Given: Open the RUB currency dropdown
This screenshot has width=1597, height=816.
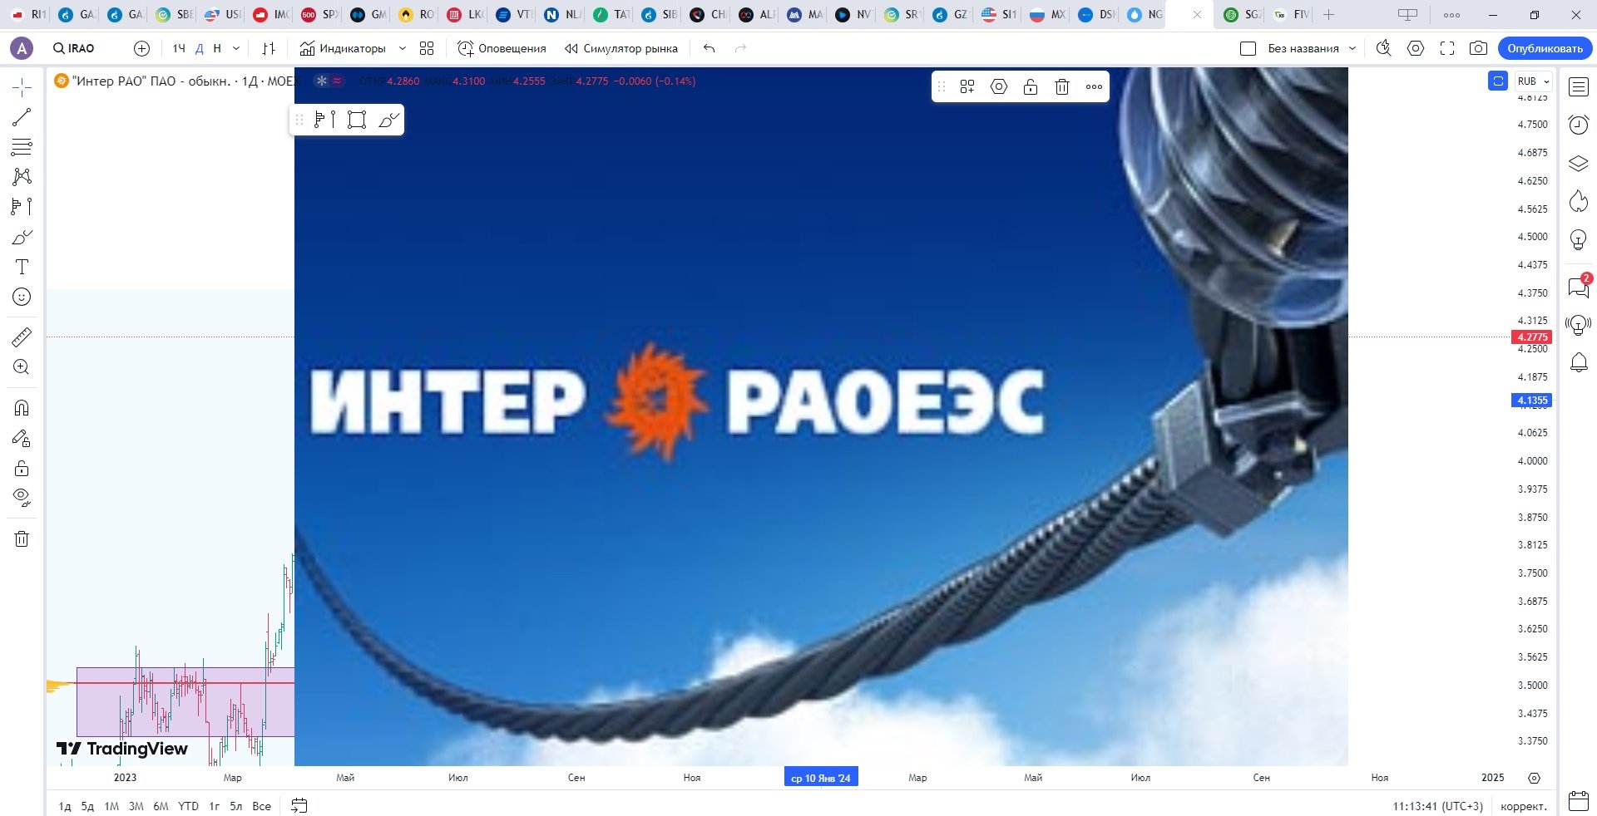Looking at the screenshot, I should (1533, 81).
